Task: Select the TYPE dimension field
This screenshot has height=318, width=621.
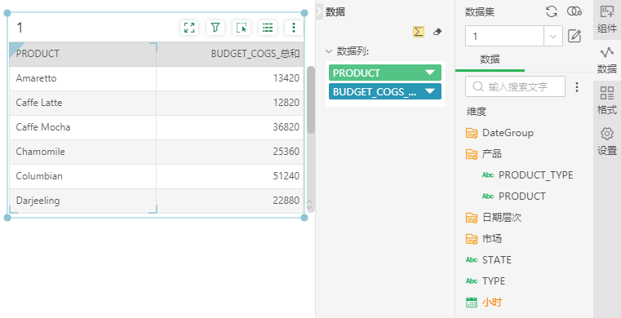Action: (494, 281)
